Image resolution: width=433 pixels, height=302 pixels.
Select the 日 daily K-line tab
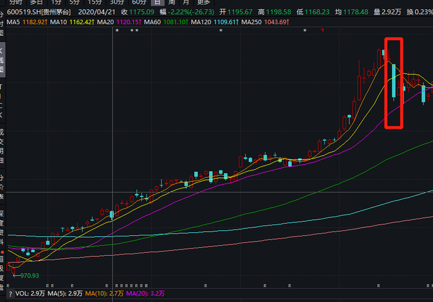[x=157, y=2]
